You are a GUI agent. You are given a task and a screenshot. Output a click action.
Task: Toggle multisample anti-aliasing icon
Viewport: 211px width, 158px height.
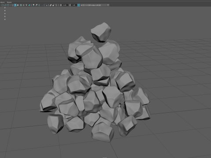(39, 5)
